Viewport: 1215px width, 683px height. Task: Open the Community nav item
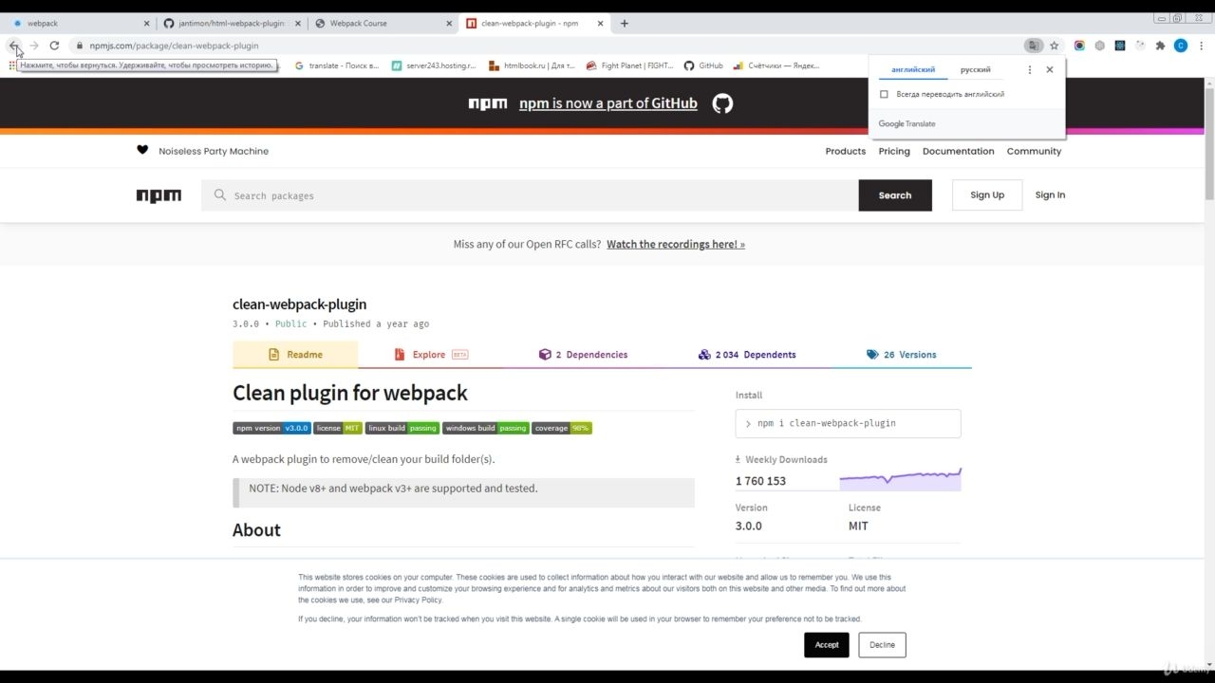[1034, 151]
